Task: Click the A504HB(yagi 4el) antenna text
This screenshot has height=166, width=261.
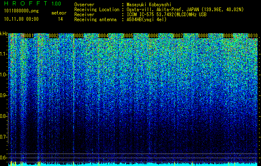Action: (146, 20)
